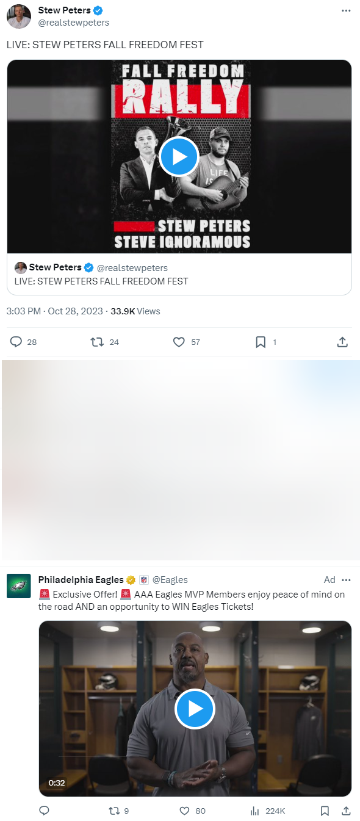Open the more options menu on Stew Peters' tweet
Viewport: 360px width, 821px height.
coord(346,10)
